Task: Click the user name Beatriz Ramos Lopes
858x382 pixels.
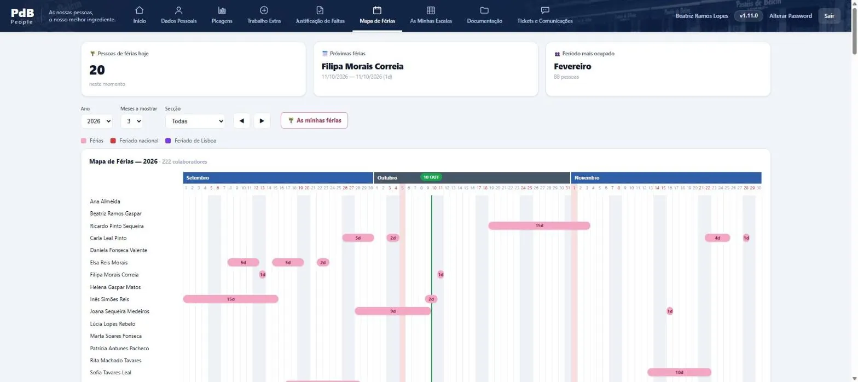Action: 702,16
